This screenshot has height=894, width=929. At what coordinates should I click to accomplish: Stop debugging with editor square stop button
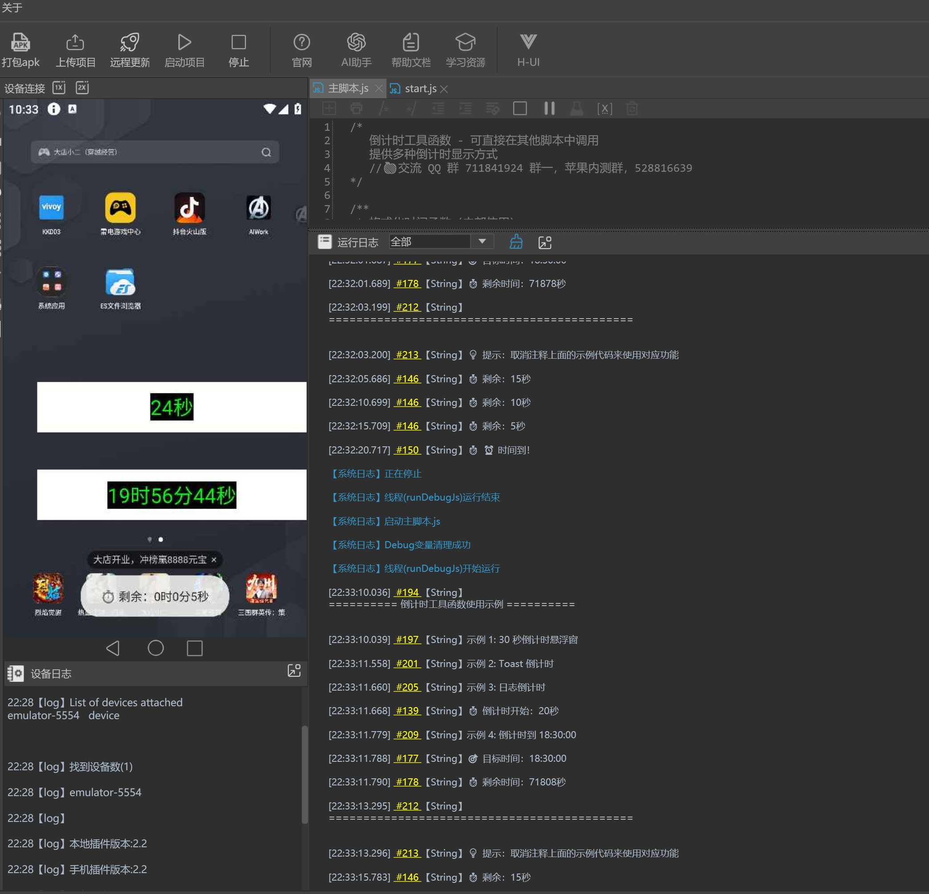pos(520,109)
